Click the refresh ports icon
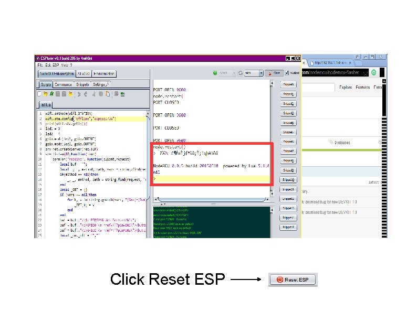Image resolution: width=417 pixels, height=312 pixels. (241, 73)
